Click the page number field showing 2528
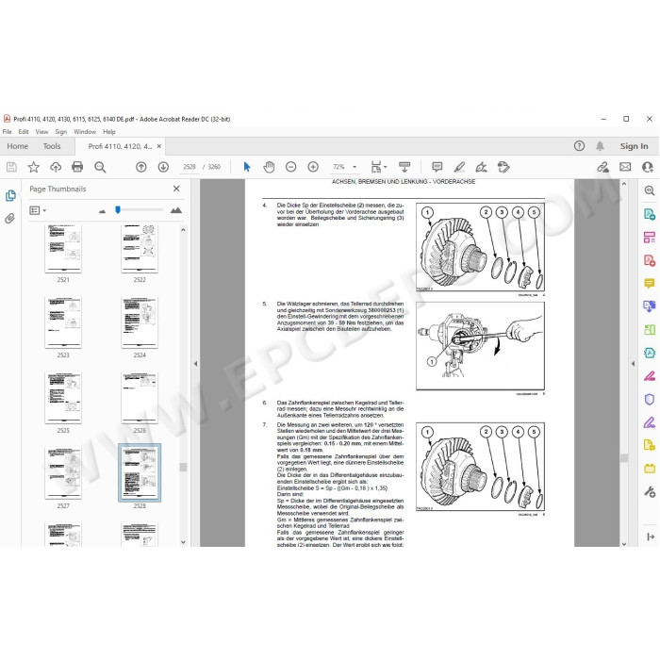Viewport: 660px width, 660px height. (190, 167)
